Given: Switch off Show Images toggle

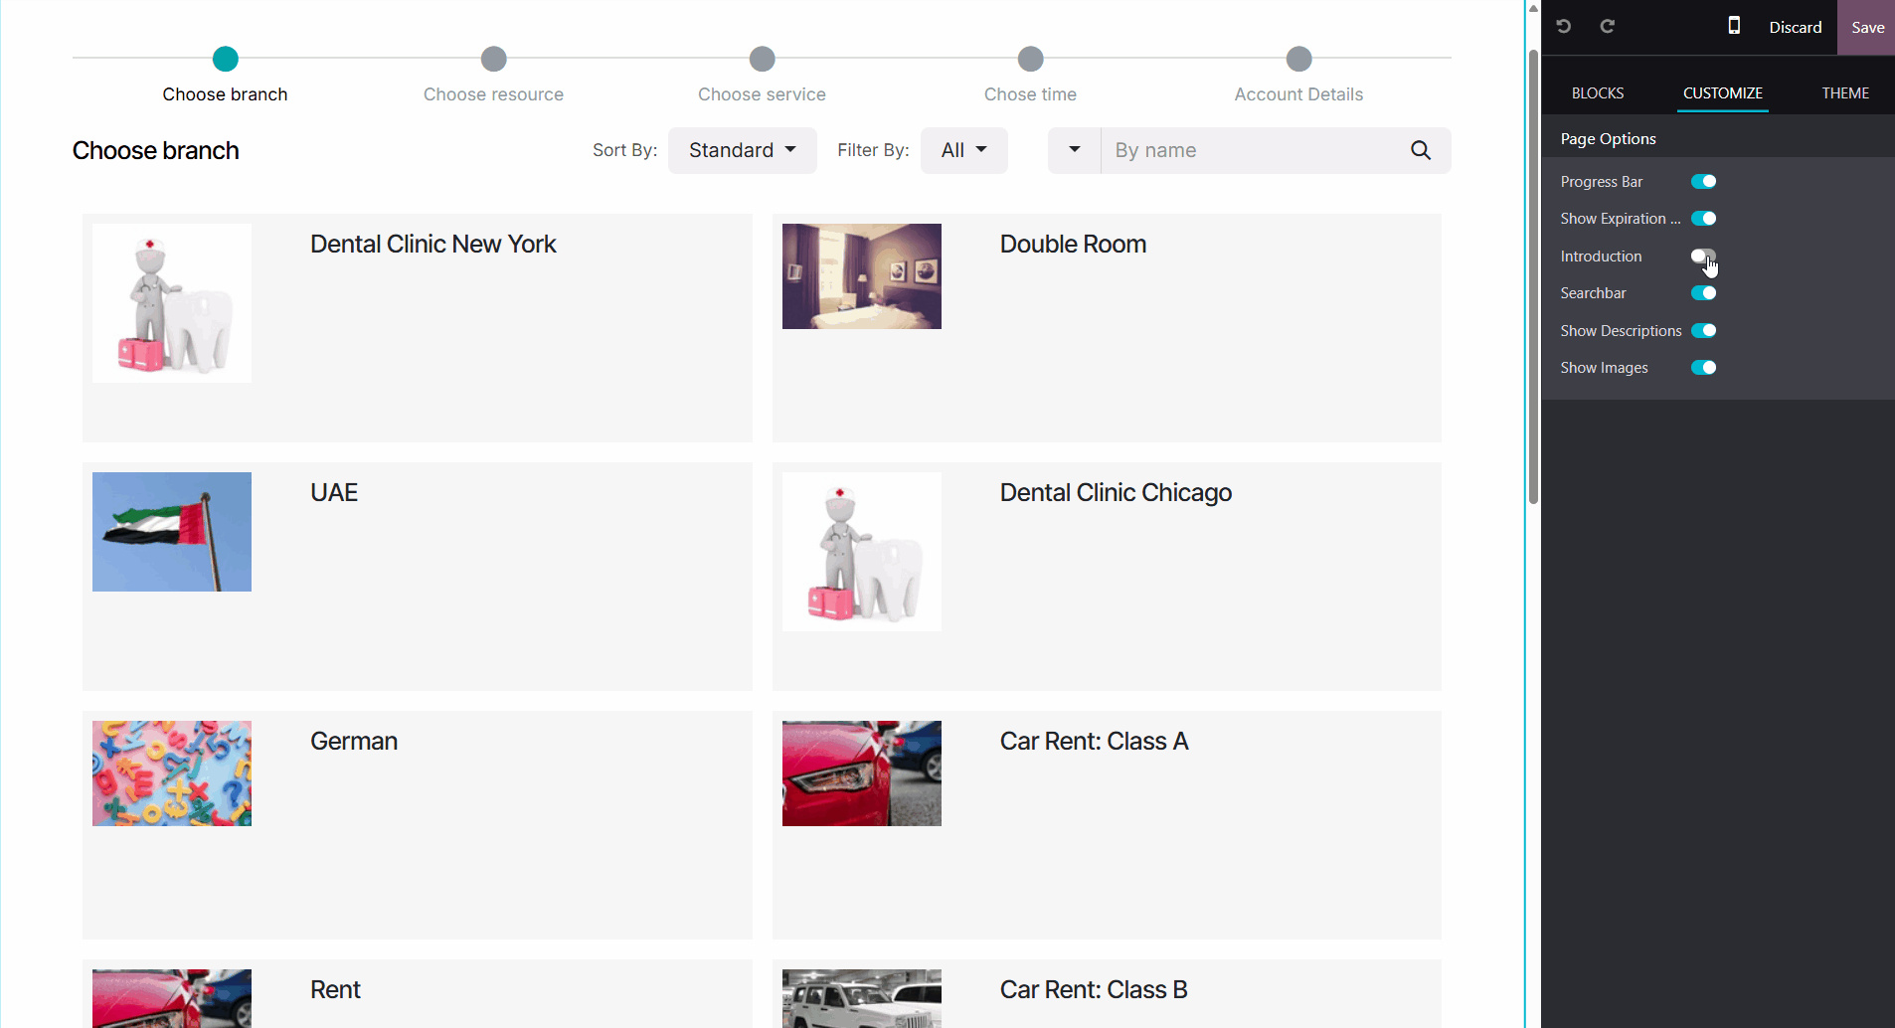Looking at the screenshot, I should click(x=1704, y=368).
